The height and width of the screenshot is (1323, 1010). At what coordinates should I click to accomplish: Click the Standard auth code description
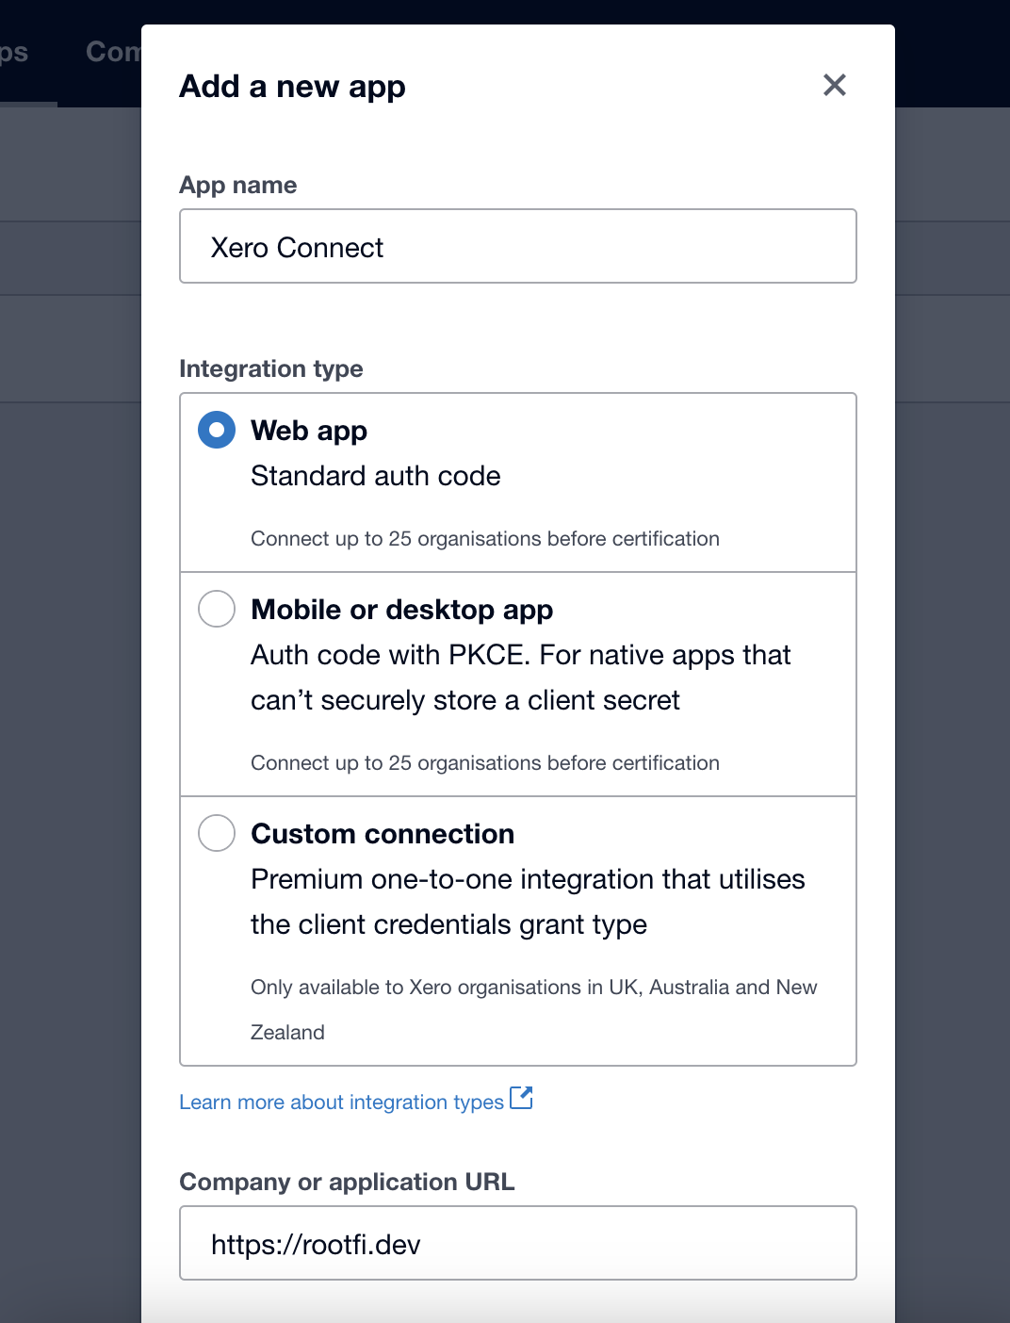[x=375, y=476]
